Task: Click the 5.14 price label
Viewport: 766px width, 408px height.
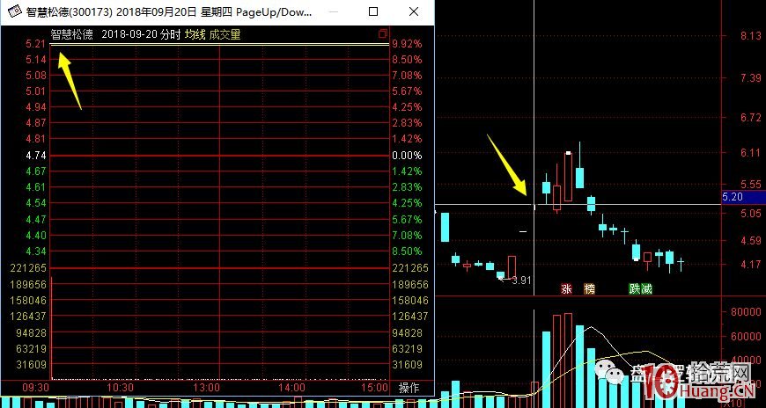Action: point(35,60)
